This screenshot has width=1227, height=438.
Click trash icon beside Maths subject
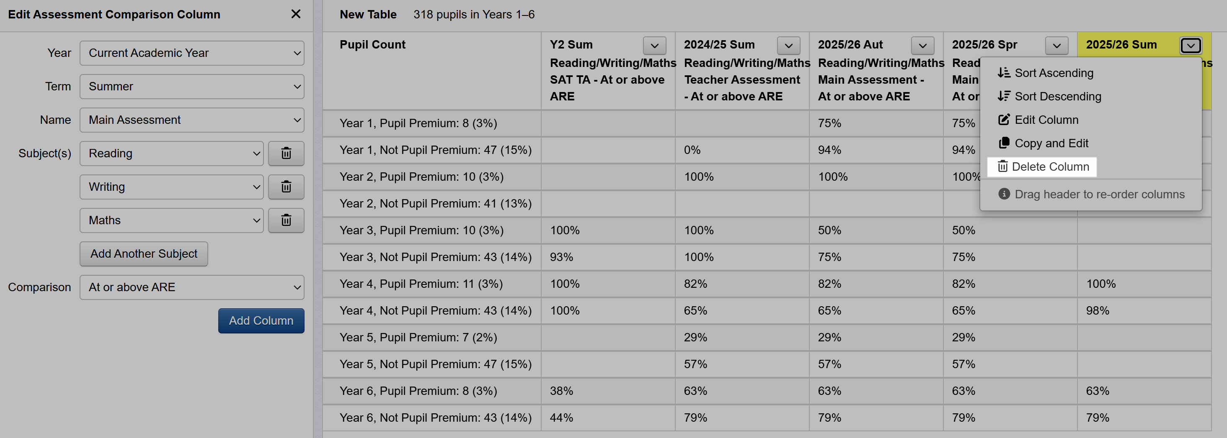286,220
